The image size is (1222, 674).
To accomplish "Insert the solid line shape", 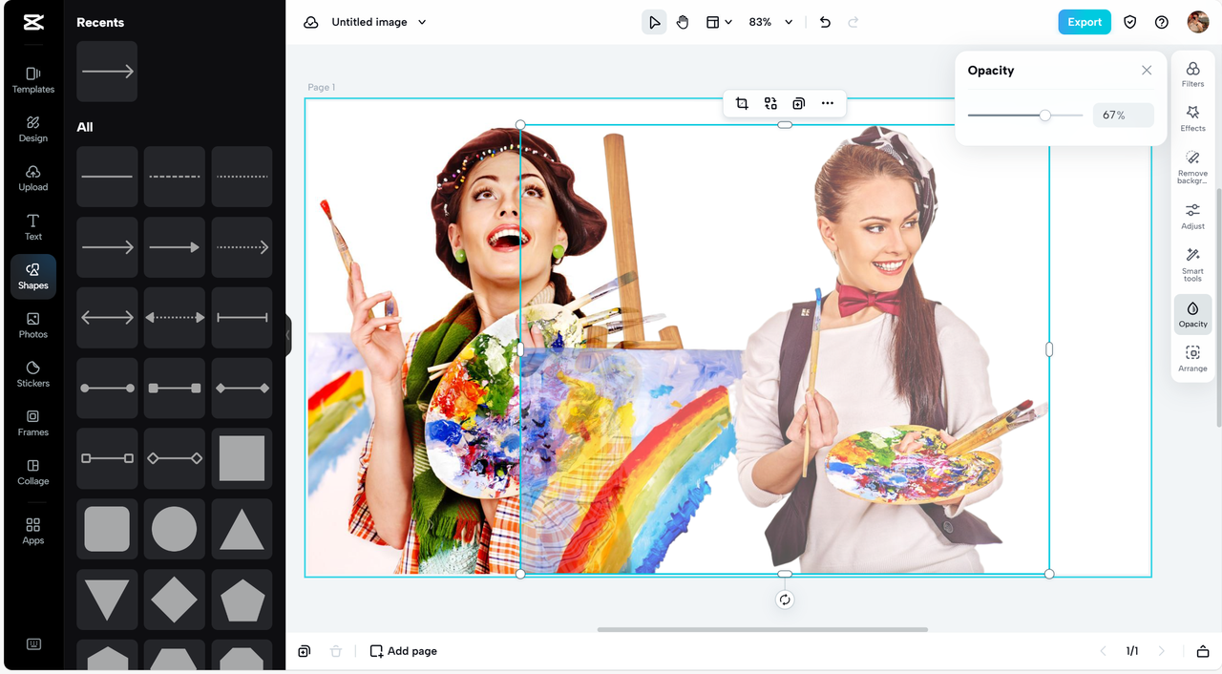I will click(x=107, y=177).
